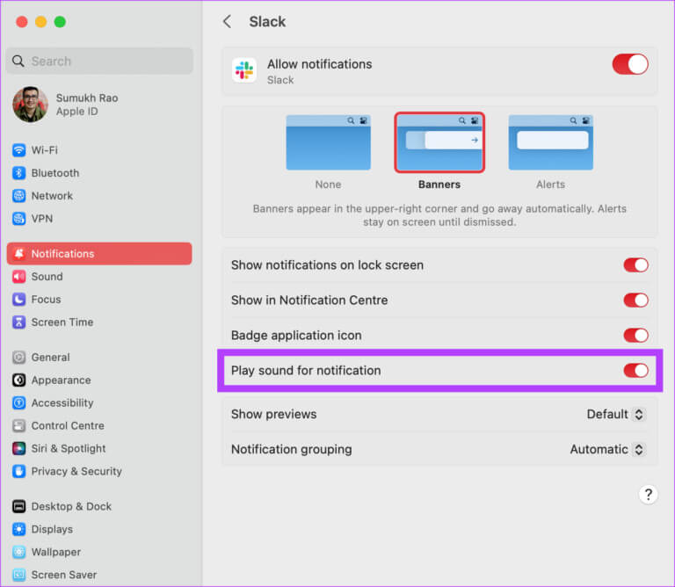The height and width of the screenshot is (587, 675).
Task: Toggle Allow notifications switch
Action: (x=630, y=64)
